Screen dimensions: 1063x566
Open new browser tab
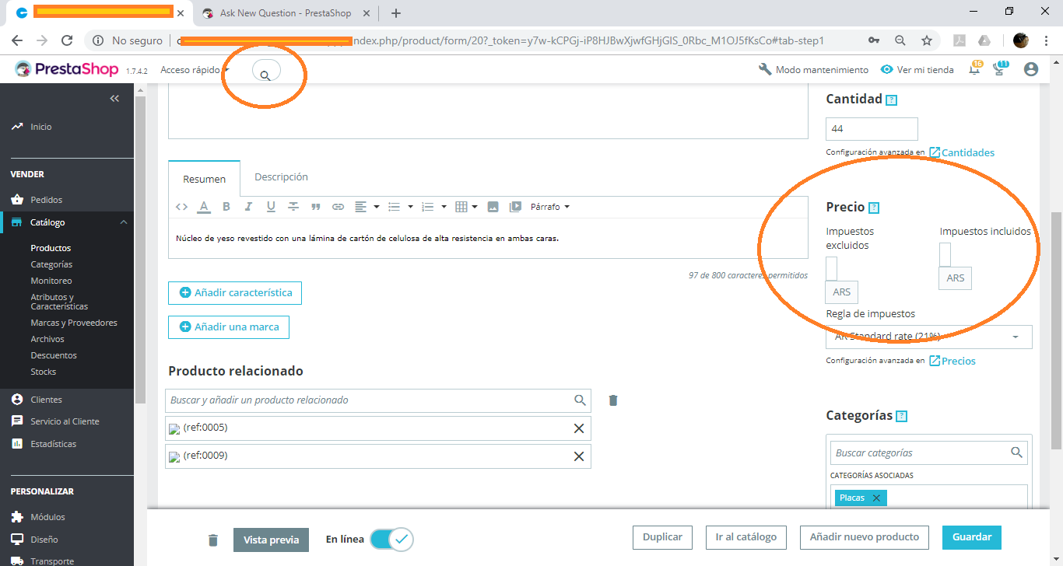click(x=396, y=13)
